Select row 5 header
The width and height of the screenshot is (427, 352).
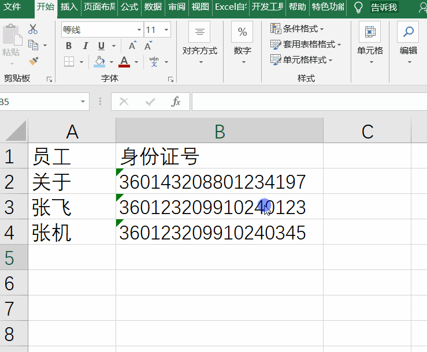click(14, 257)
